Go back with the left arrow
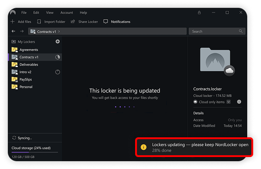Screen dimensions: 261x169 click(13, 31)
